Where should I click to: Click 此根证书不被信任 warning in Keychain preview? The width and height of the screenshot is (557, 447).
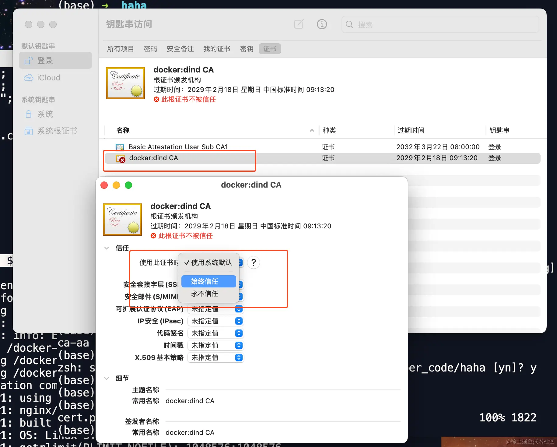point(188,100)
